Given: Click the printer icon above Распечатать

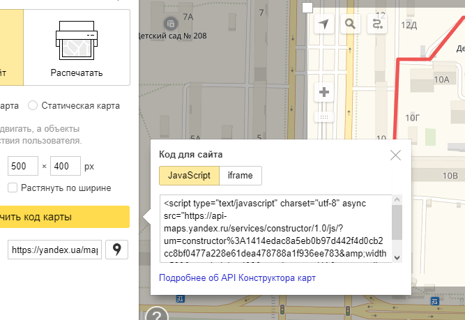Looking at the screenshot, I should click(76, 40).
